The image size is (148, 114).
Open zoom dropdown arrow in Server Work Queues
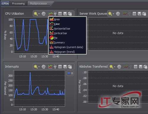tap(113, 14)
